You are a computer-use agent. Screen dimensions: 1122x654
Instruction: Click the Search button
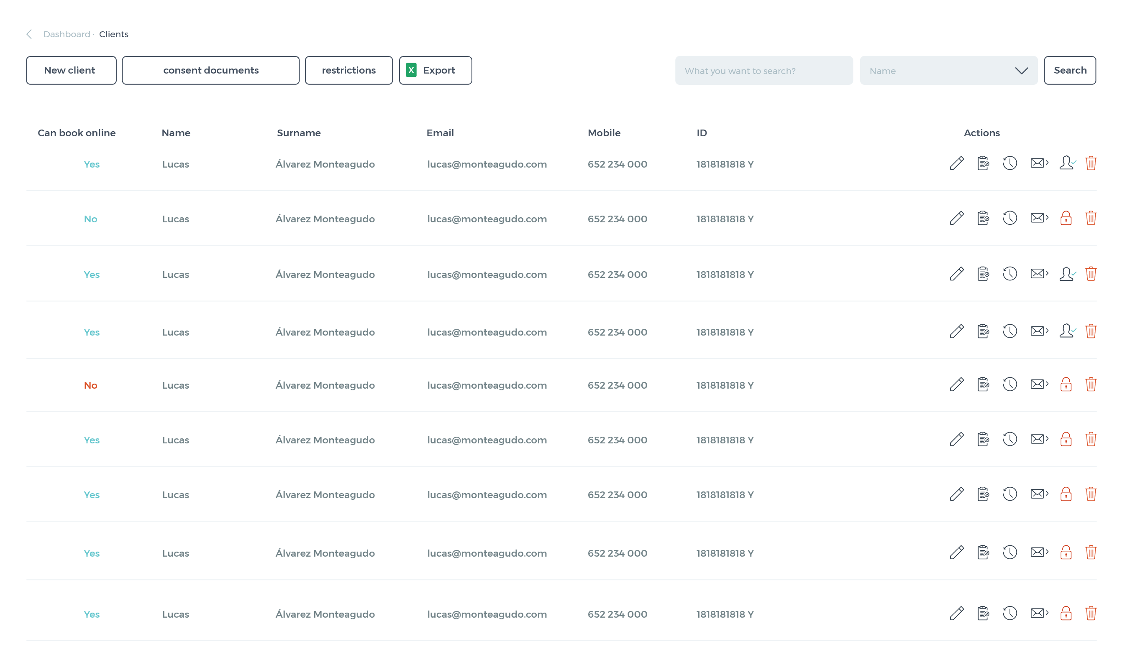1070,70
